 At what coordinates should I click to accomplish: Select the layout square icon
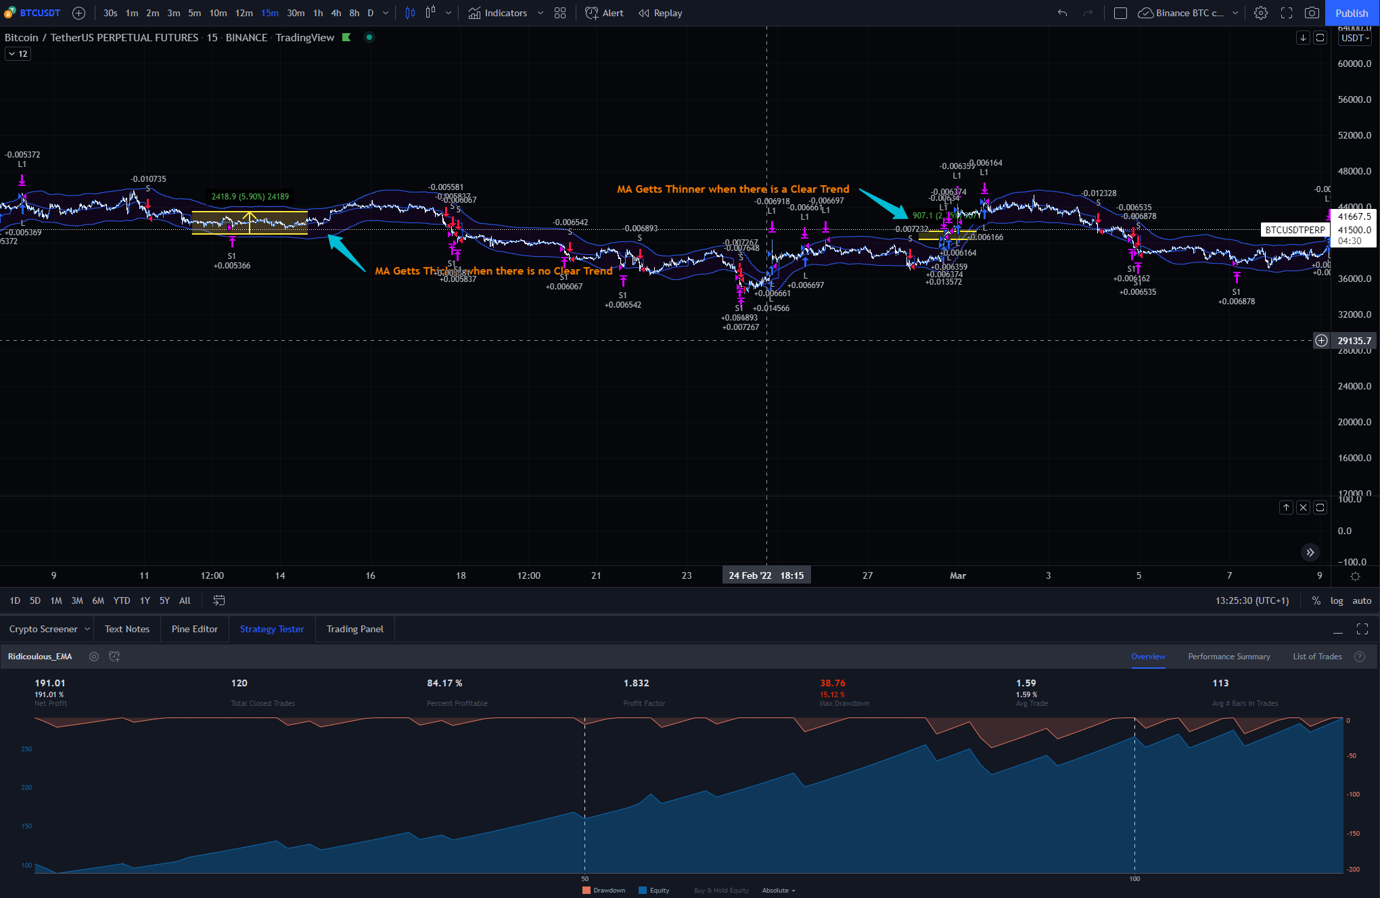point(1120,13)
